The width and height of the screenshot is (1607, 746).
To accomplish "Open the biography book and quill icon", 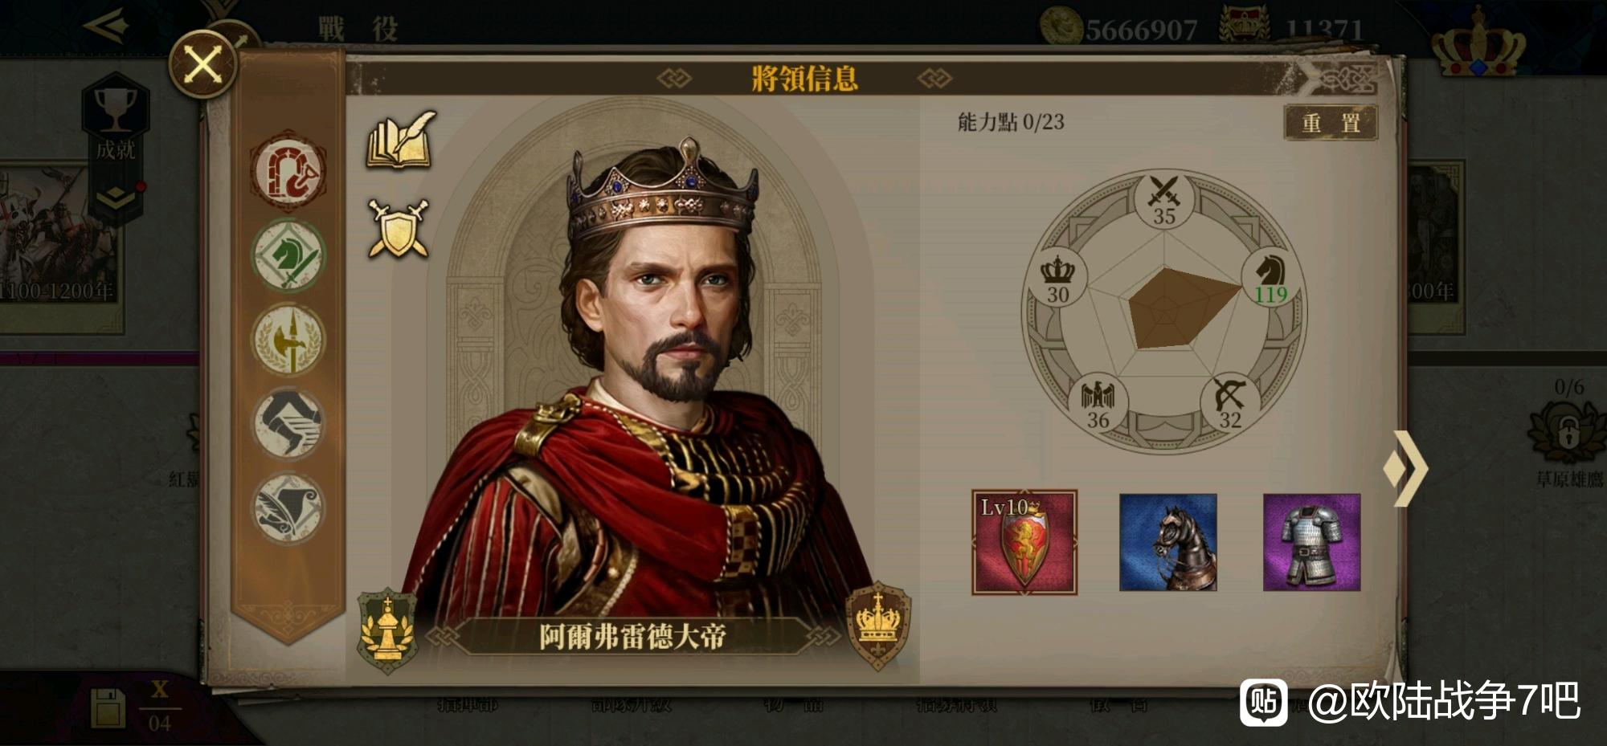I will click(401, 141).
